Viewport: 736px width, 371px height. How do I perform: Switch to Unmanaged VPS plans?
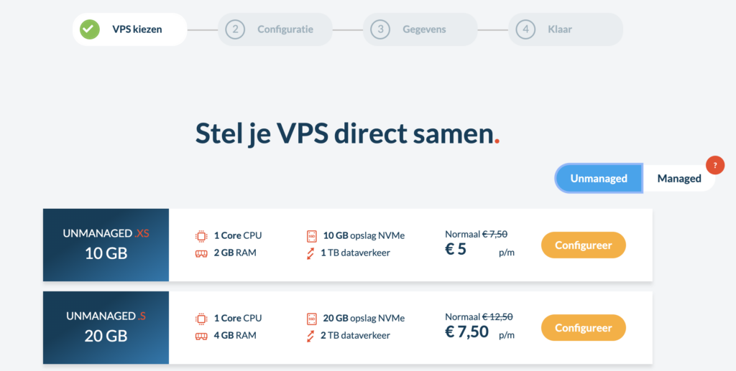pyautogui.click(x=599, y=178)
